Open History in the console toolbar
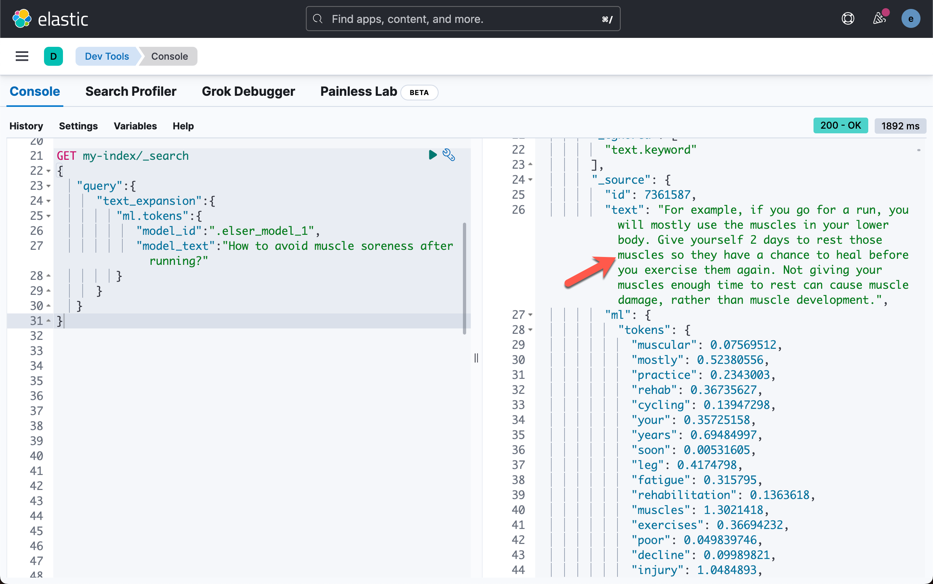 coord(26,126)
